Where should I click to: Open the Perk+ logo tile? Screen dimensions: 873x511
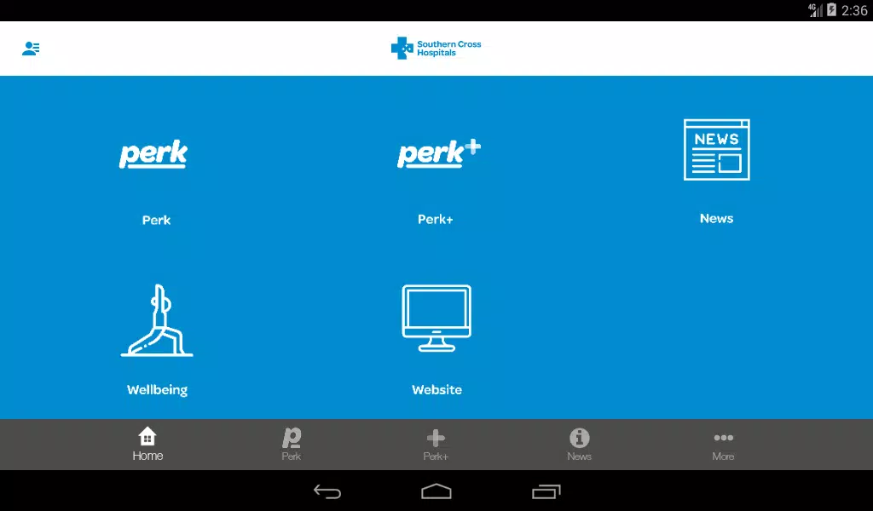(x=439, y=153)
